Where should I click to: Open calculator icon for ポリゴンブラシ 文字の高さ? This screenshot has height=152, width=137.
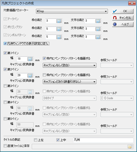[x=98, y=29]
